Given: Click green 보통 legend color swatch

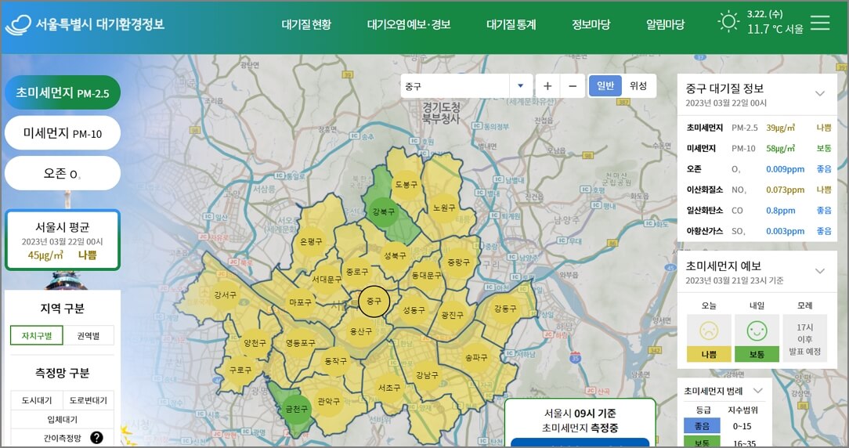Looking at the screenshot, I should click(702, 442).
